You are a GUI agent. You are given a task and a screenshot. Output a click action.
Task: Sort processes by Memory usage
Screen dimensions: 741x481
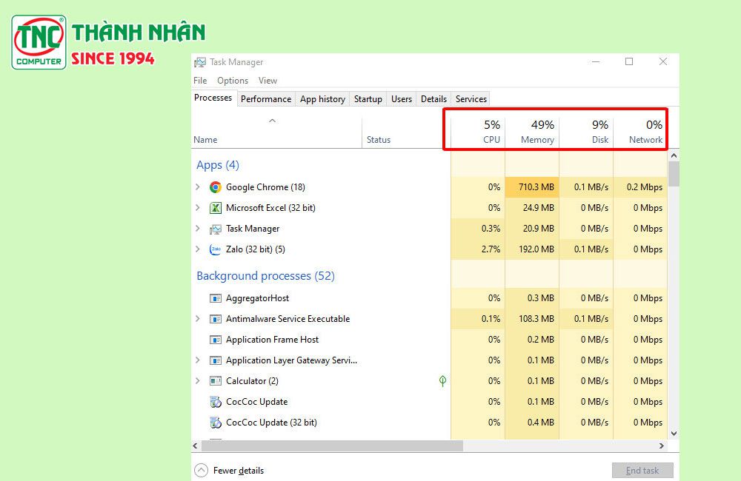click(532, 132)
